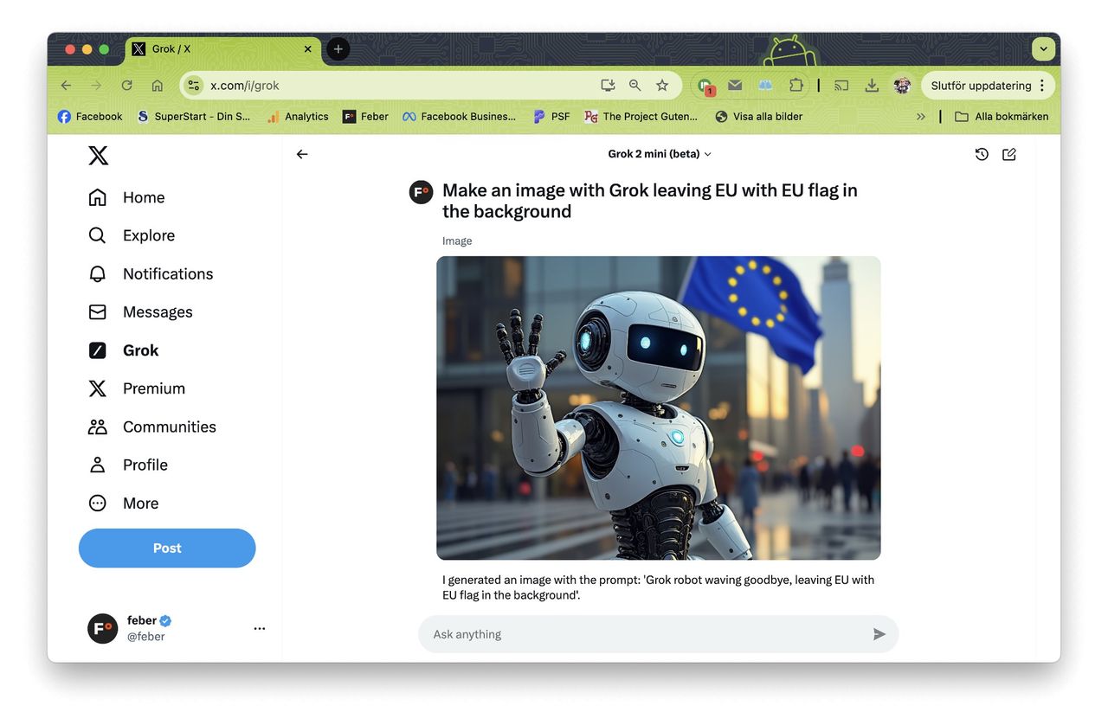Click Slutför uppdatering button
This screenshot has height=725, width=1108.
point(981,86)
